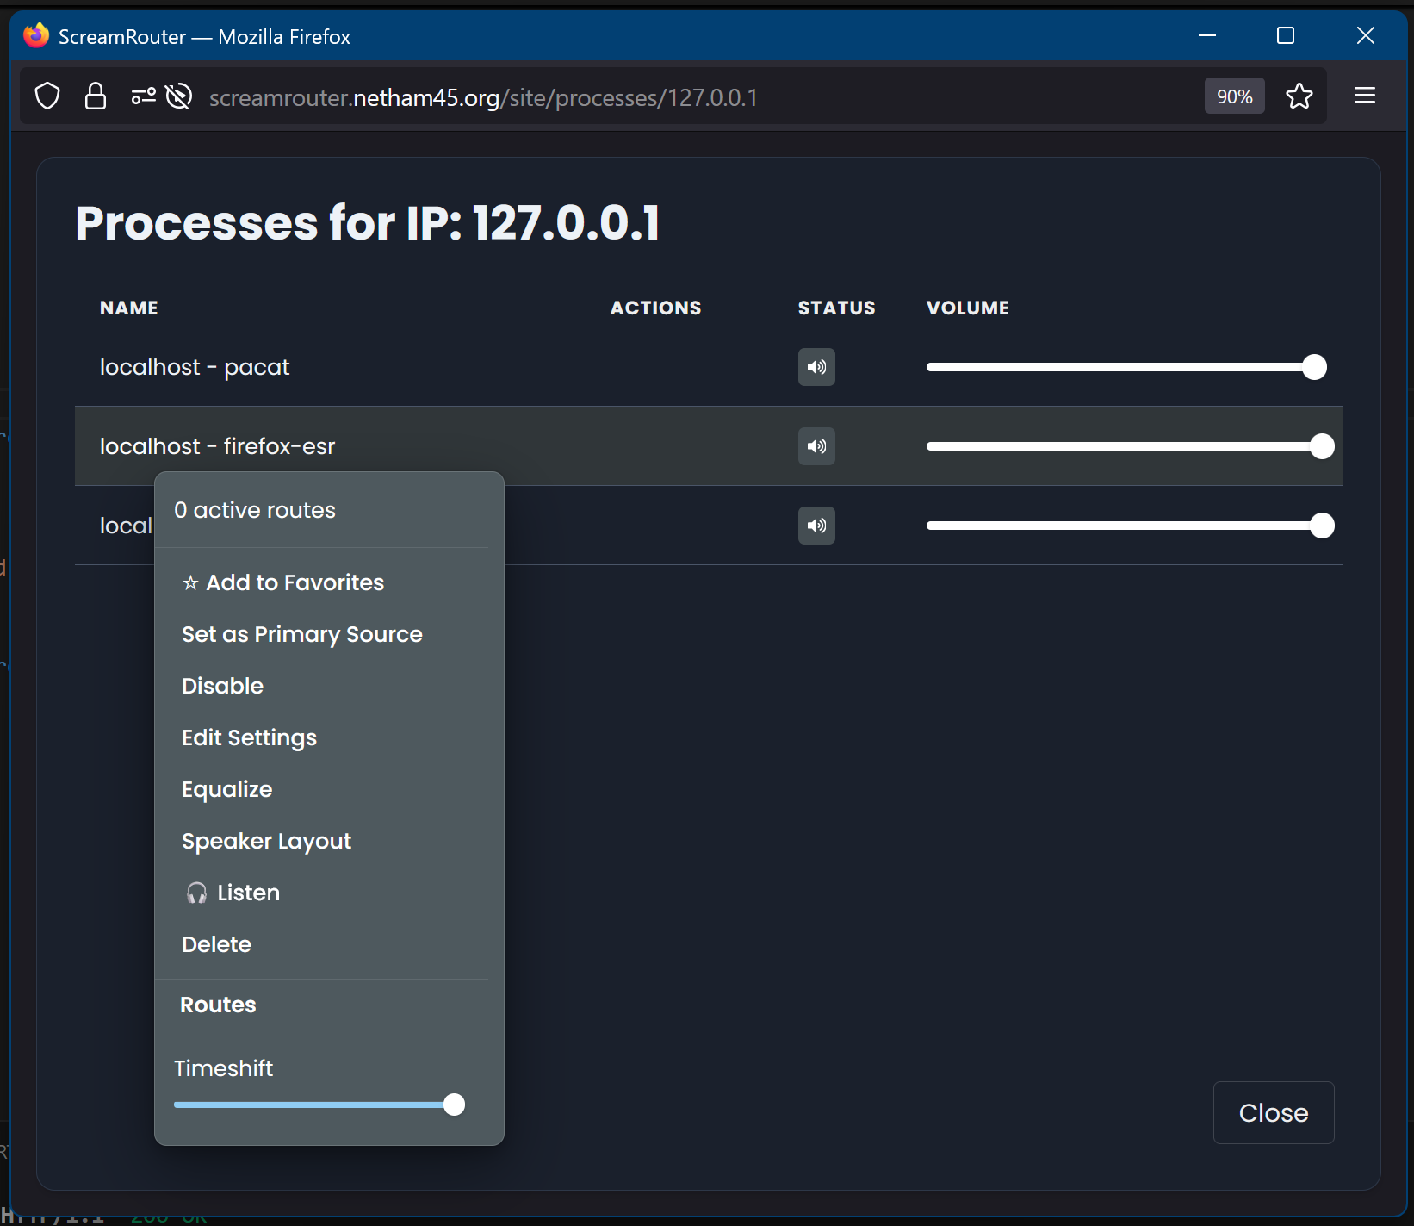The width and height of the screenshot is (1414, 1226).
Task: Click the headphones Listen option
Action: (x=234, y=893)
